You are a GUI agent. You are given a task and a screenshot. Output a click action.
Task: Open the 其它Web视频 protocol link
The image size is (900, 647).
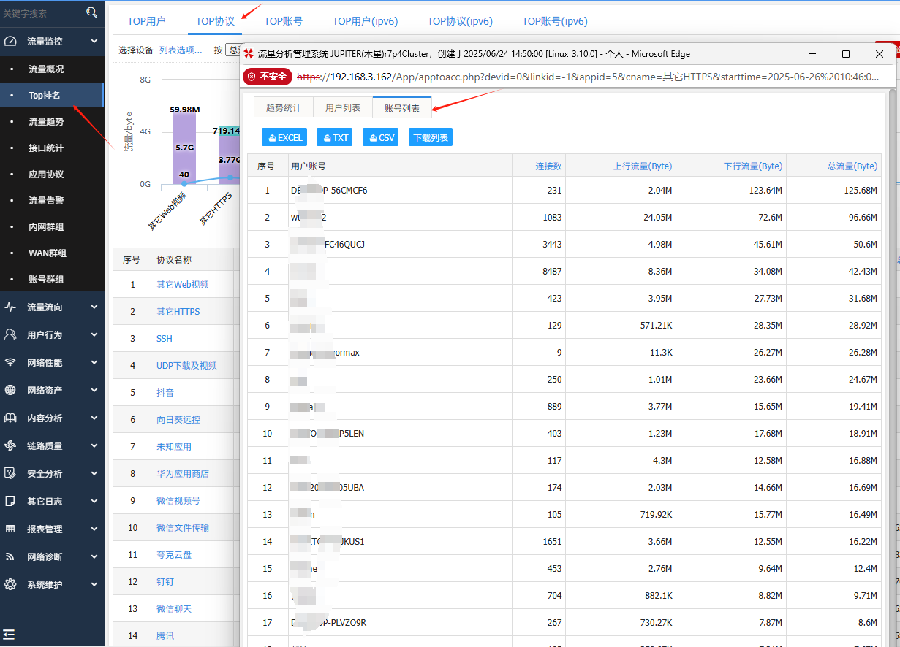pyautogui.click(x=183, y=285)
